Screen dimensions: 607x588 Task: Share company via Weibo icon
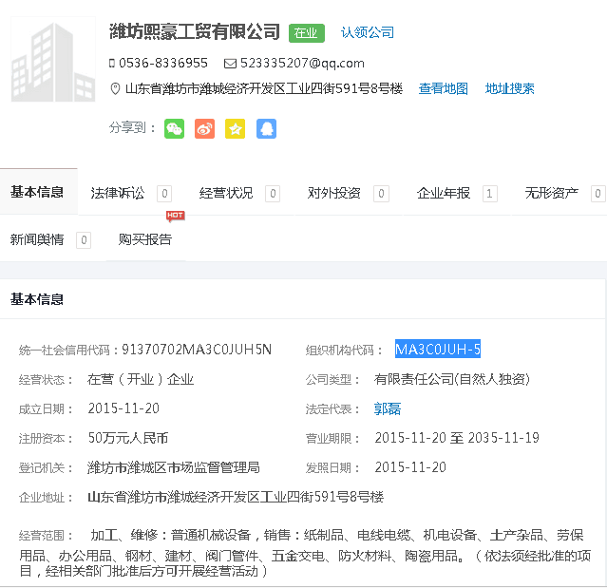tap(204, 129)
